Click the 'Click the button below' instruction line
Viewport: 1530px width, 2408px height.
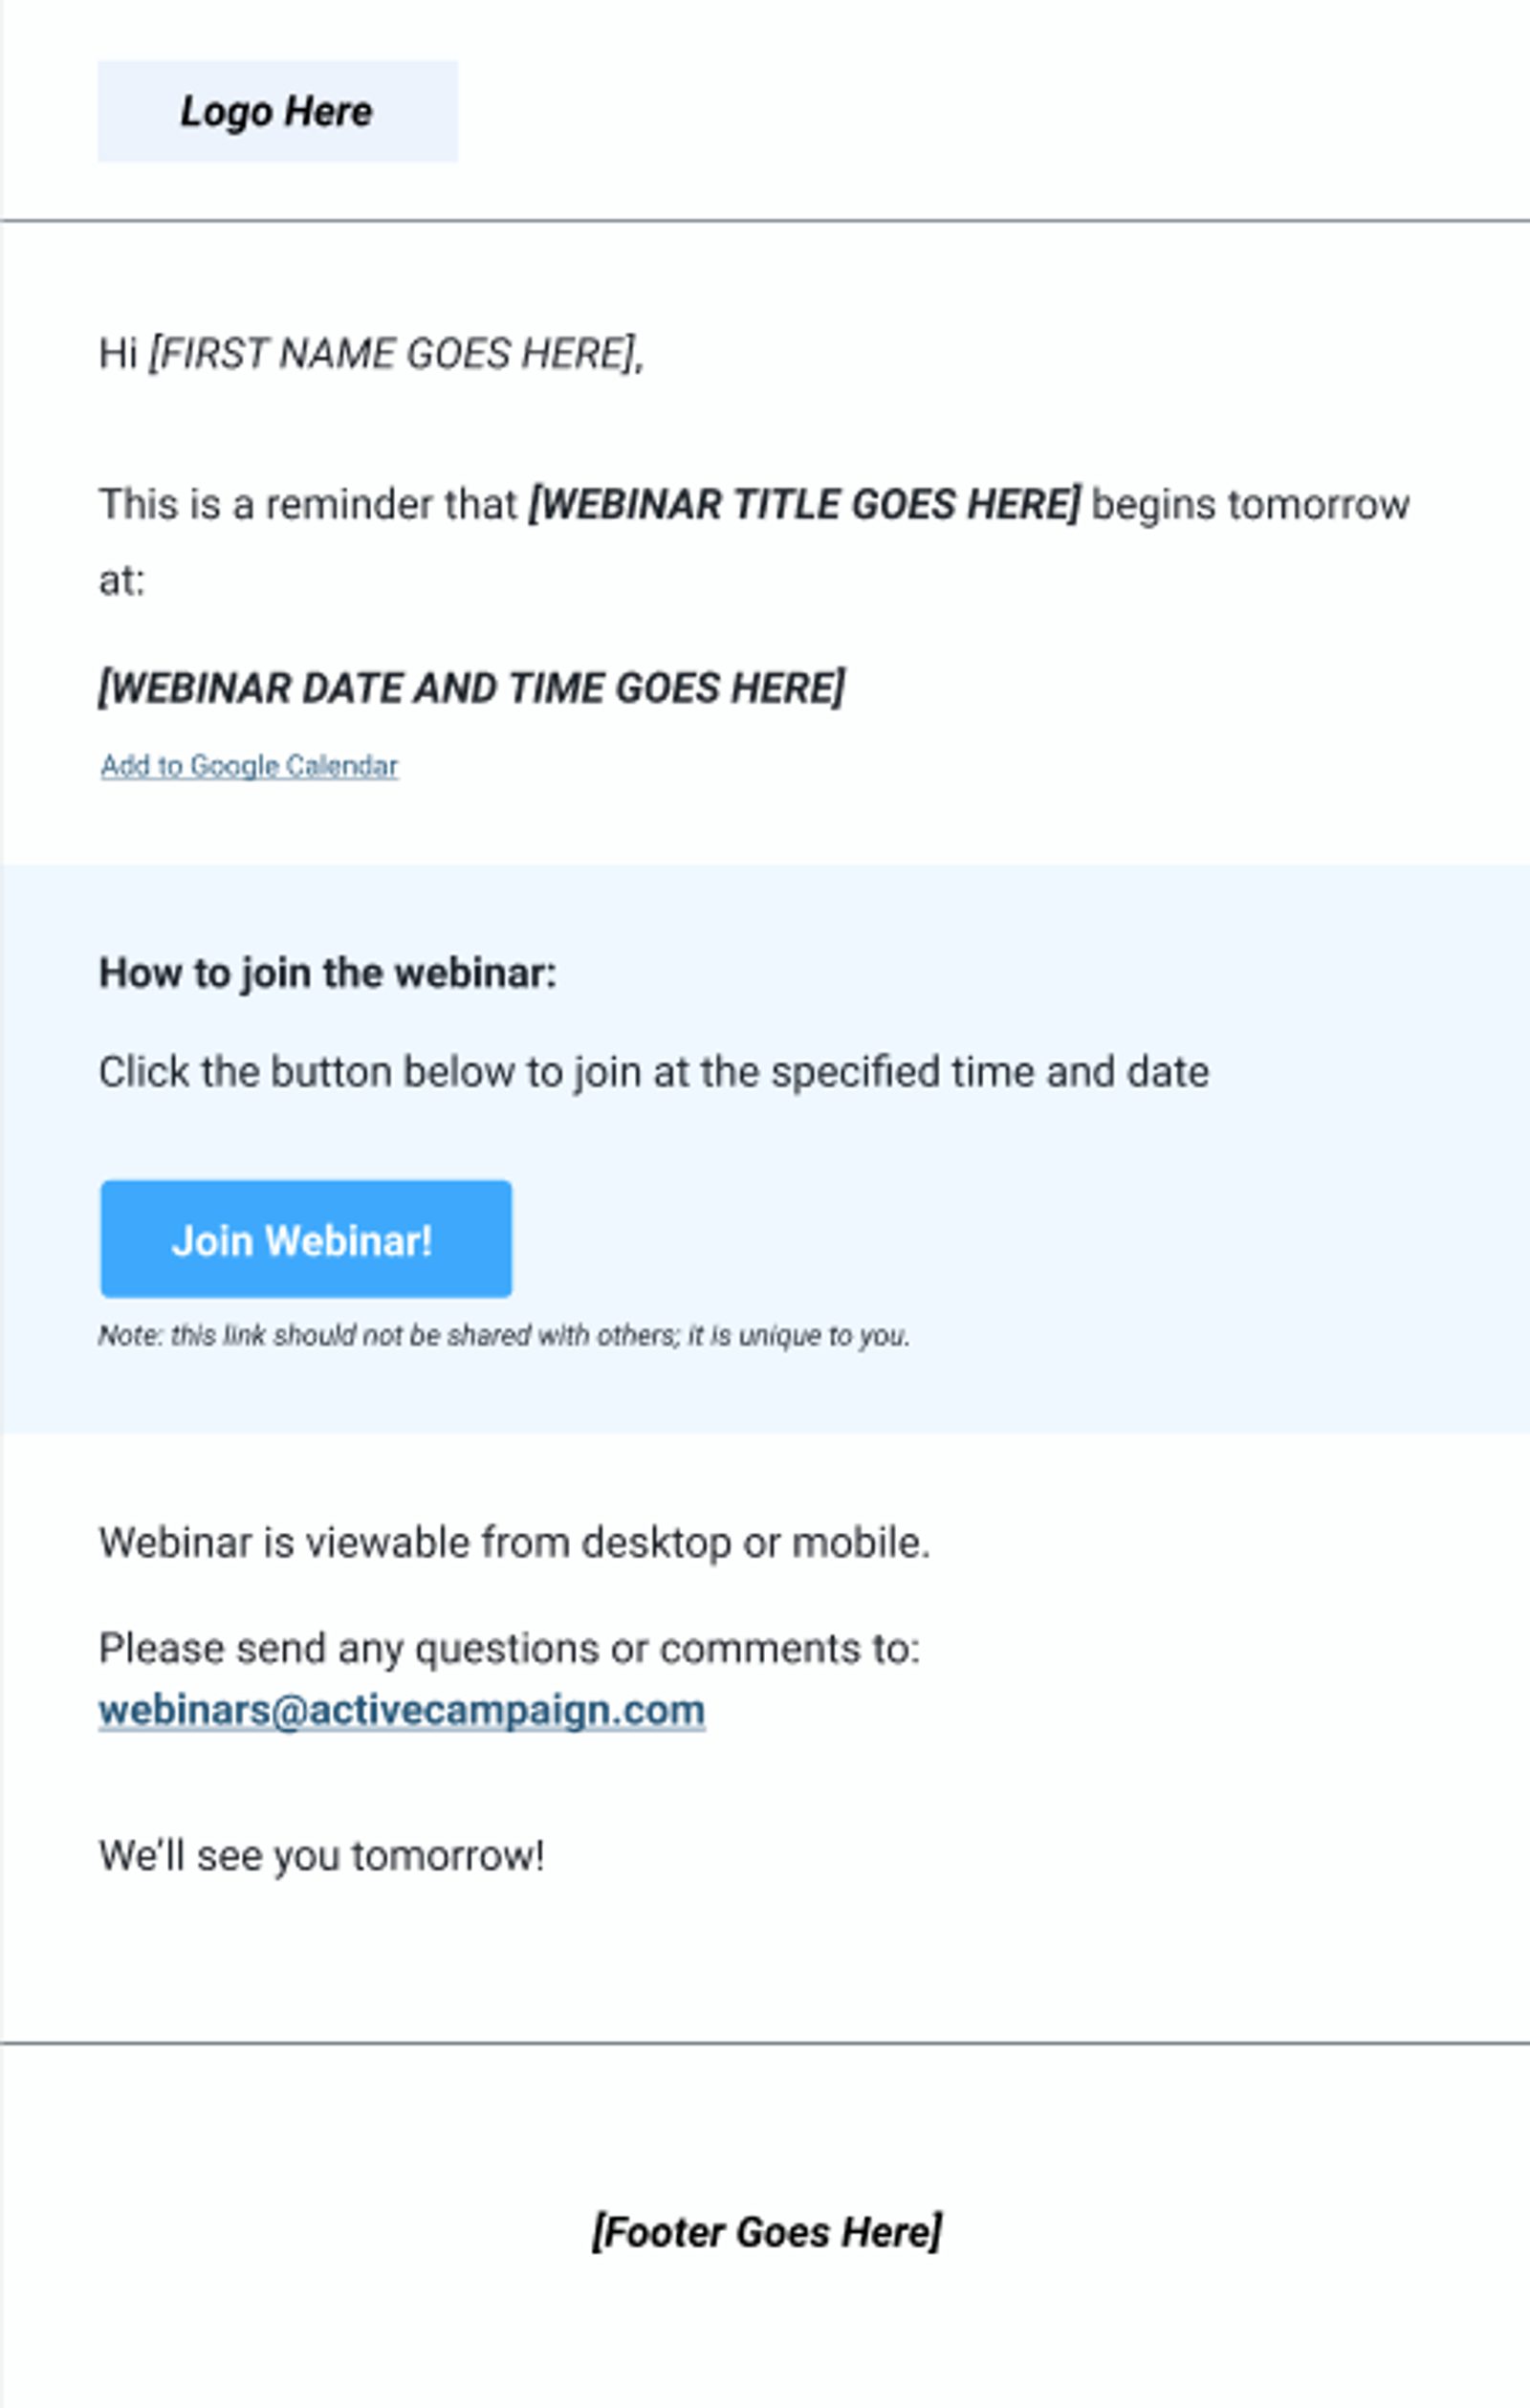pyautogui.click(x=653, y=1072)
